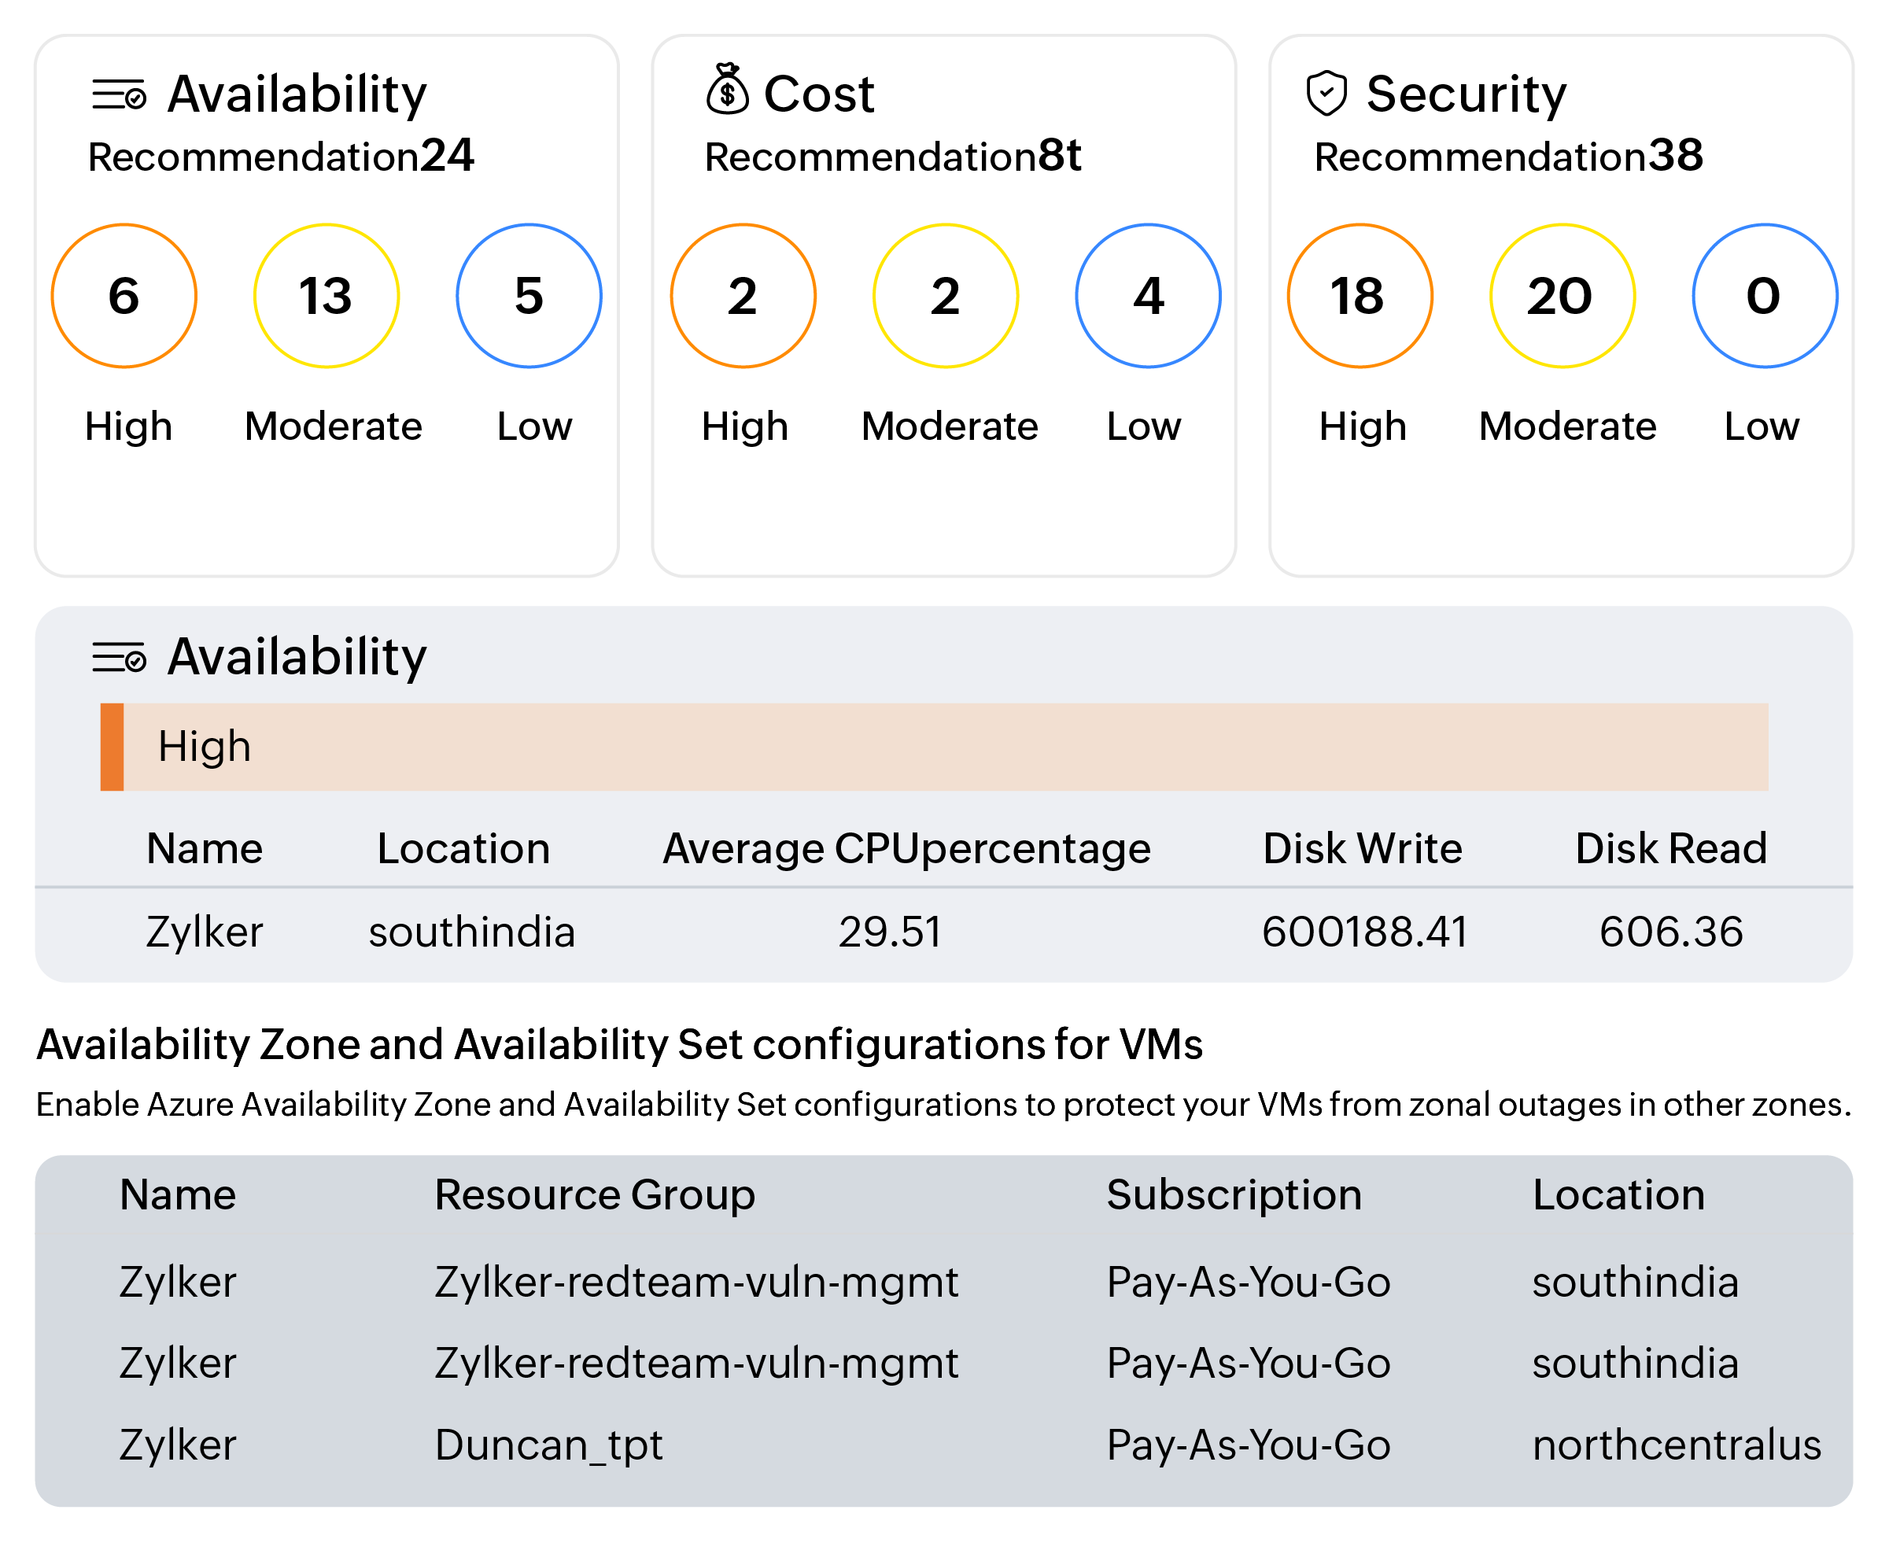Image resolution: width=1889 pixels, height=1543 pixels.
Task: Click Low label under Cost card
Action: (1145, 426)
